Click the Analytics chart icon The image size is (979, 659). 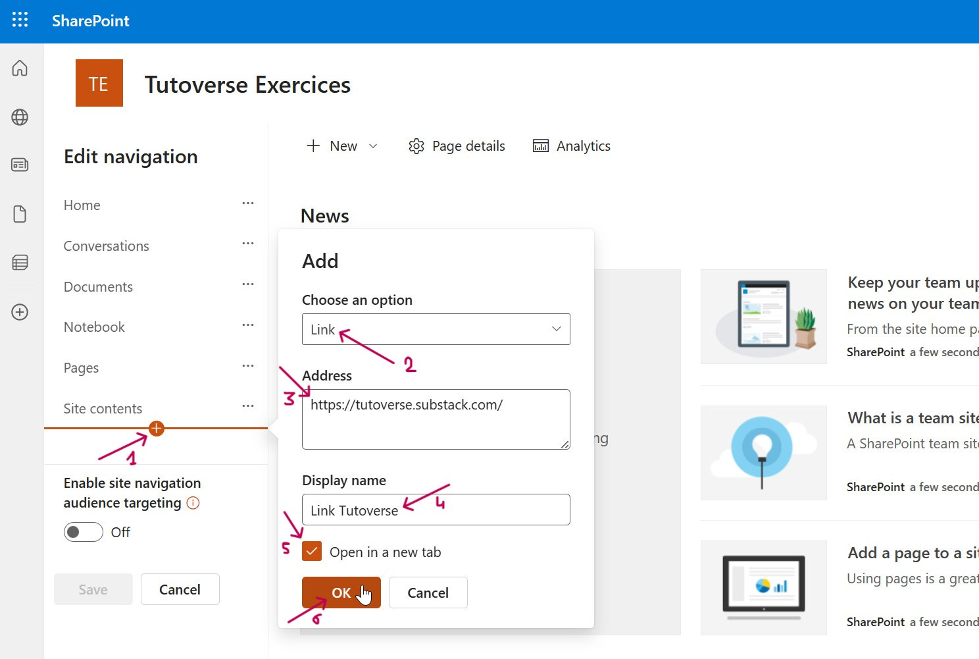pos(541,146)
